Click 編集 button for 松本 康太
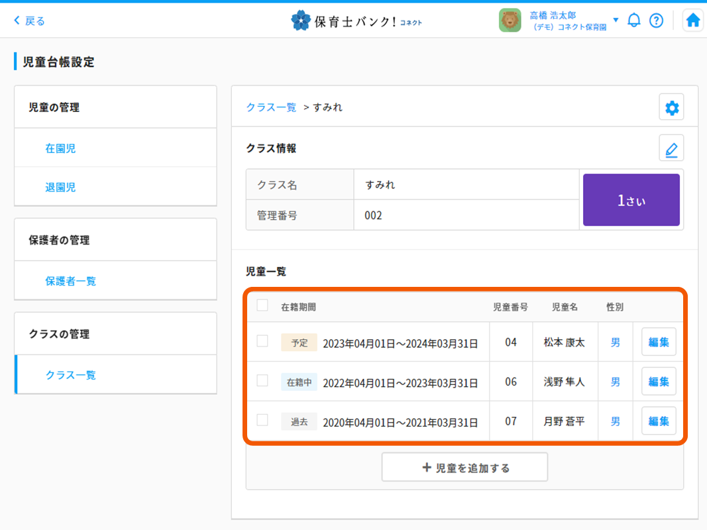The width and height of the screenshot is (707, 530). (659, 342)
